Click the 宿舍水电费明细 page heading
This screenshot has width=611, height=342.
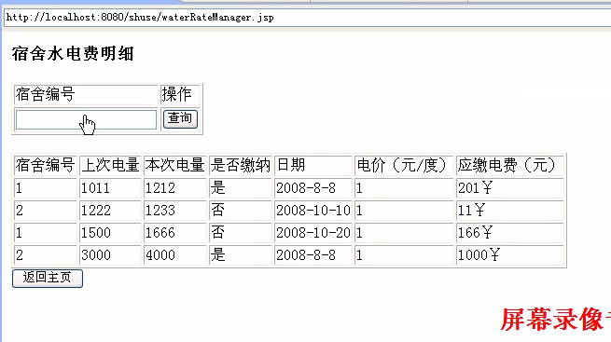tap(73, 54)
